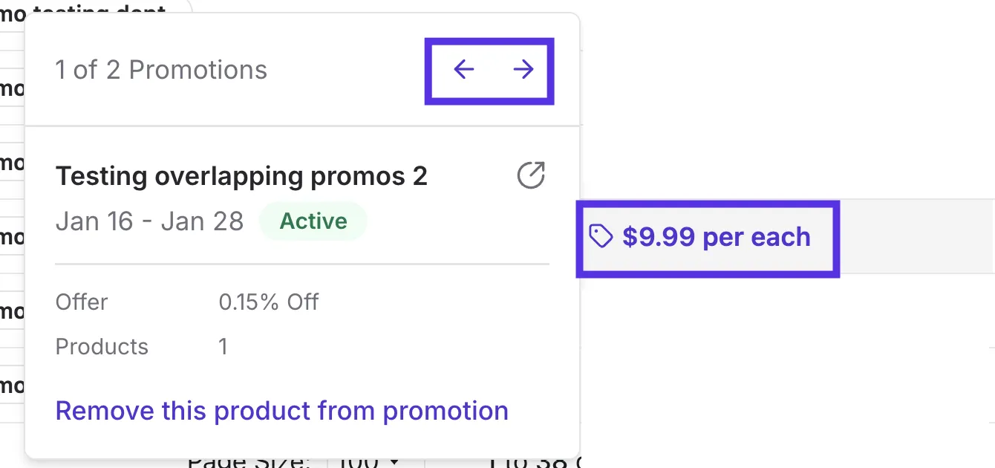This screenshot has height=468, width=995.
Task: Click the Offer label in popup
Action: (82, 302)
